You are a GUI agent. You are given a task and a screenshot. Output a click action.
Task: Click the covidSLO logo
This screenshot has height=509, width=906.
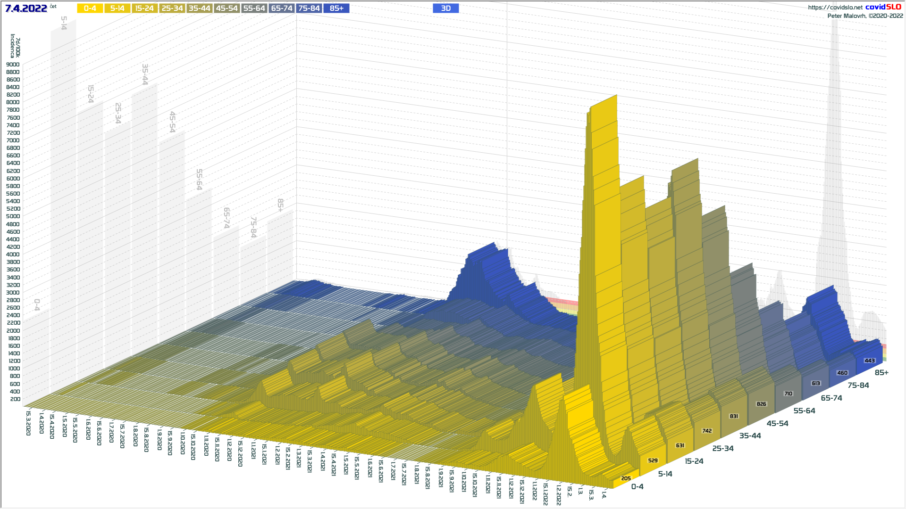click(883, 7)
